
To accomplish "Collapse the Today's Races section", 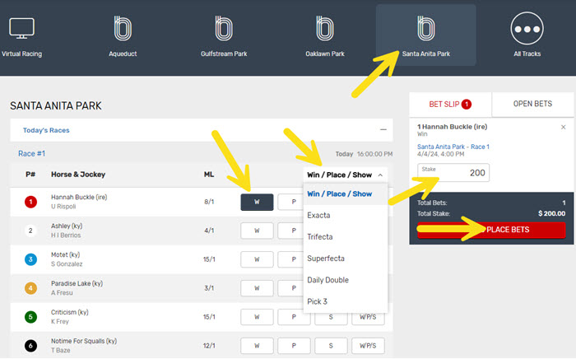I will click(383, 130).
